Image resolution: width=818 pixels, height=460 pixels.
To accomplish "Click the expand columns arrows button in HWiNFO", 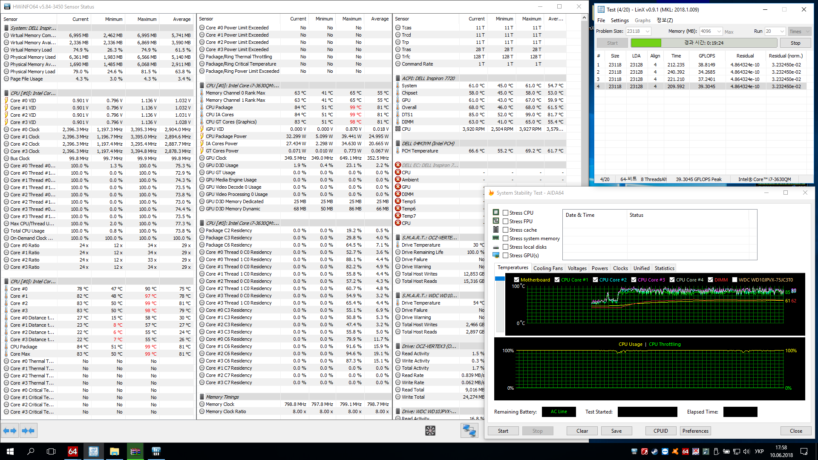I will point(10,431).
